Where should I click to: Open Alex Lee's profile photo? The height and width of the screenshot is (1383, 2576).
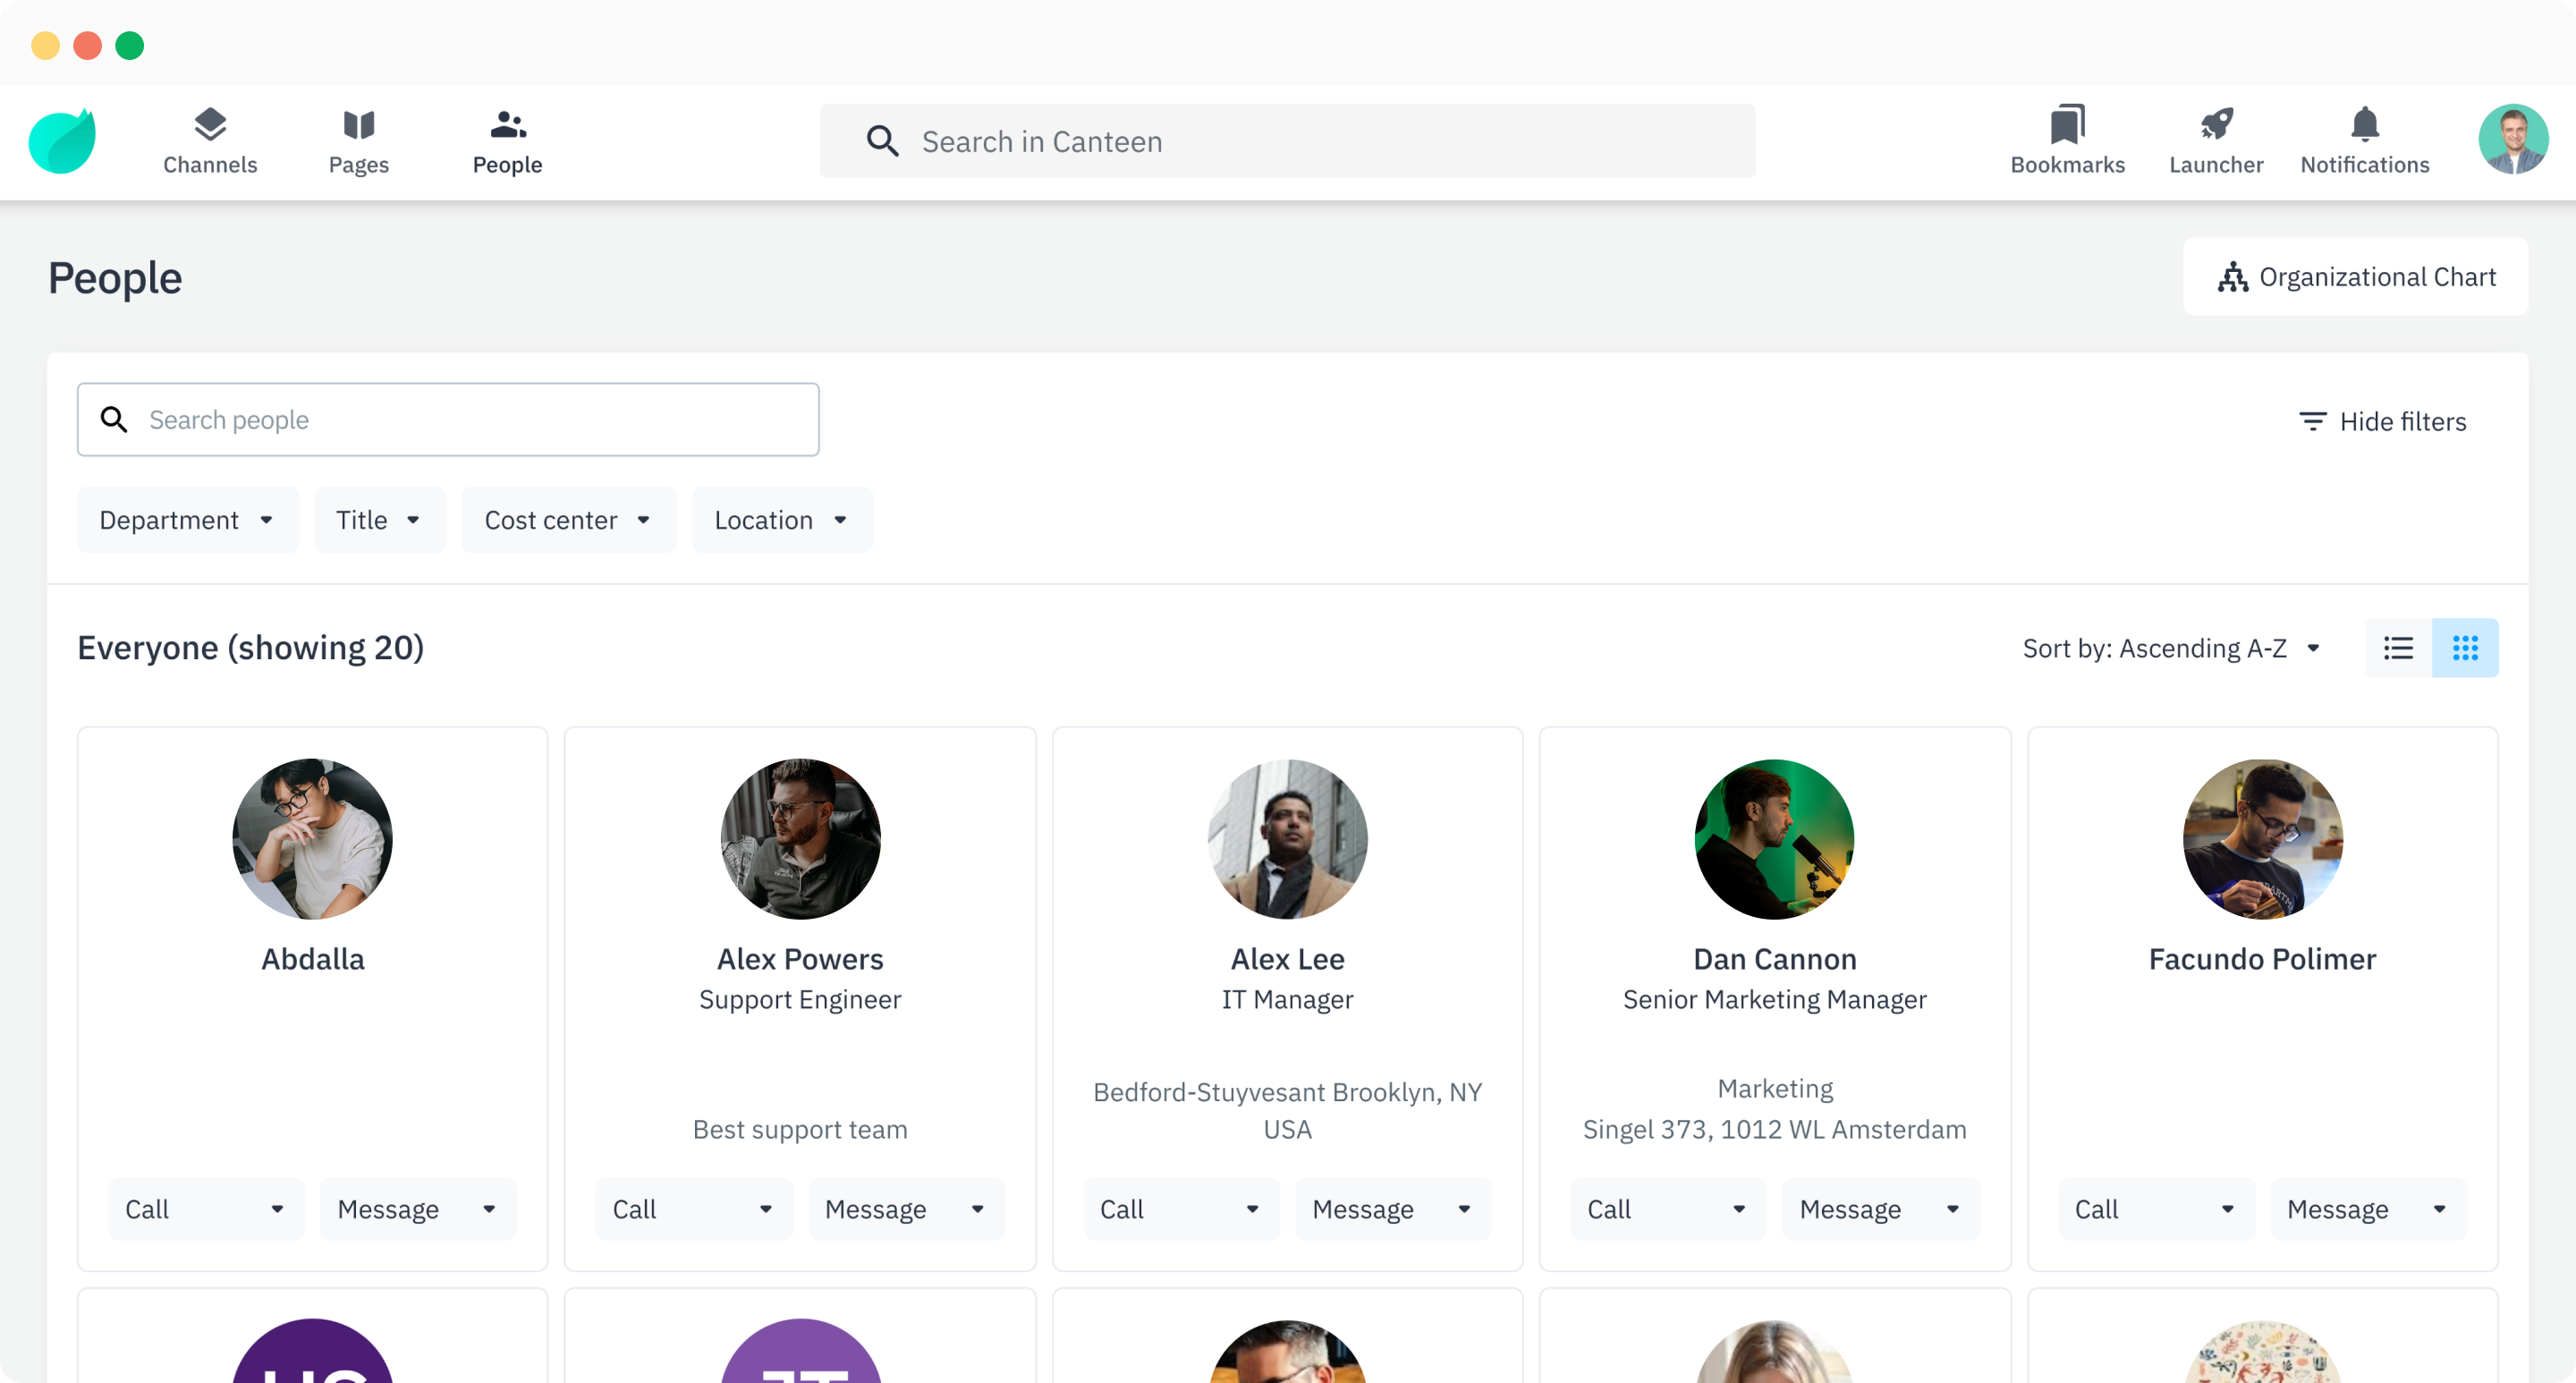[x=1287, y=839]
